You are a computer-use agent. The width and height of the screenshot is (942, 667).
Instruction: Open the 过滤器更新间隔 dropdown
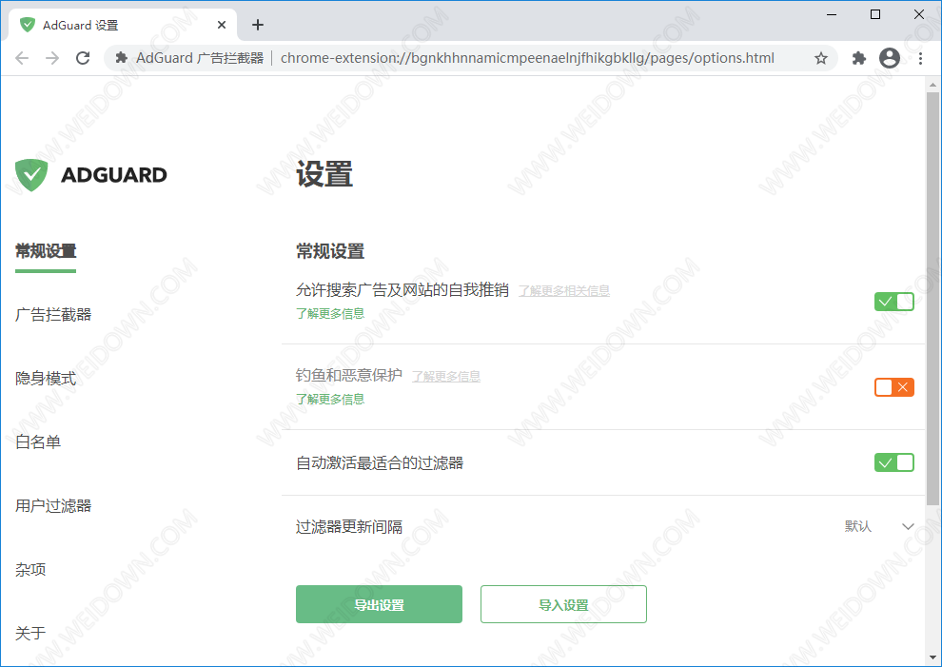pos(879,526)
